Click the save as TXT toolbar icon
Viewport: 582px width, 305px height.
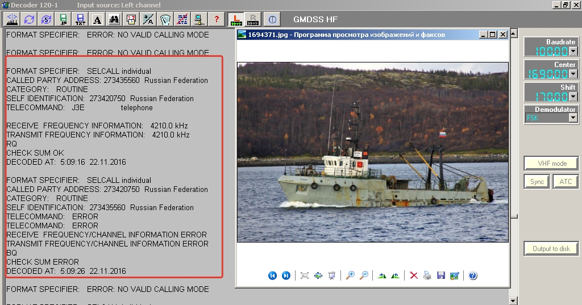coord(80,19)
